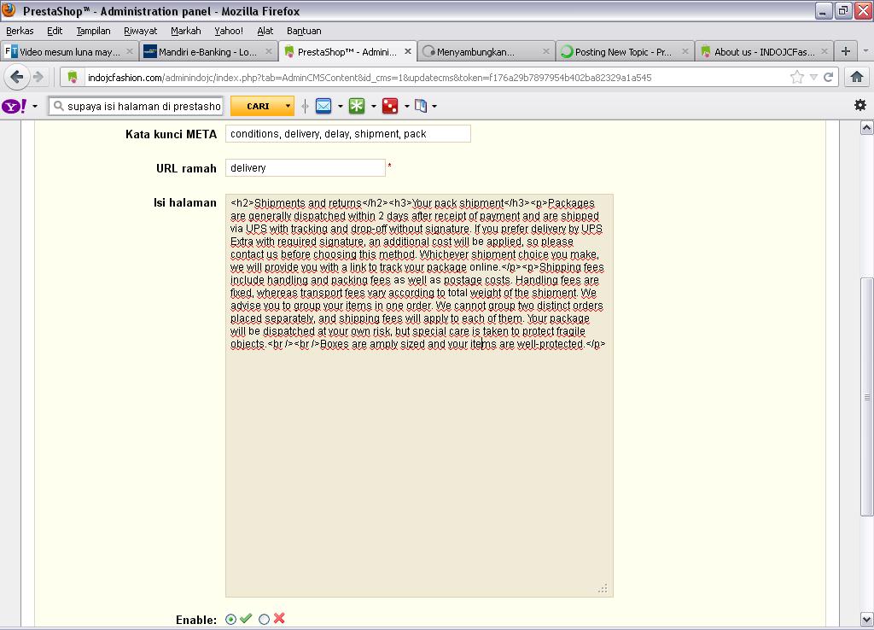Click inside the Isi halaman textarea
Viewport: 874px width, 630px height.
pyautogui.click(x=419, y=395)
